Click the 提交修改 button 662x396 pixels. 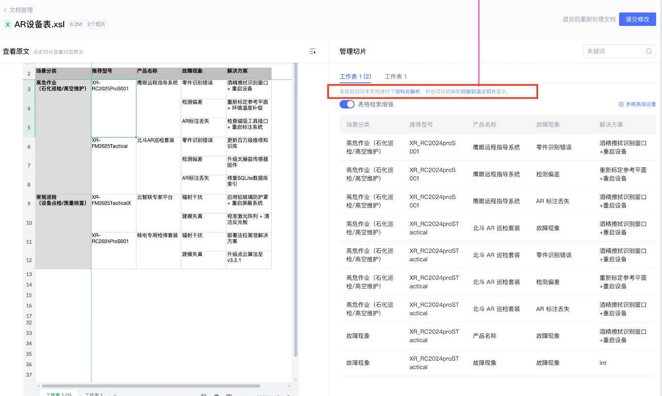637,19
